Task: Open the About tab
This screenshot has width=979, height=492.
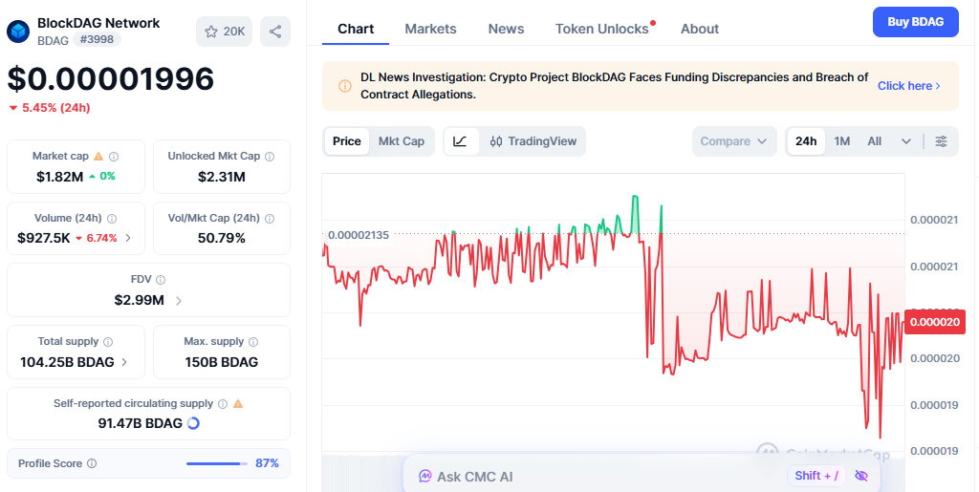Action: [700, 29]
